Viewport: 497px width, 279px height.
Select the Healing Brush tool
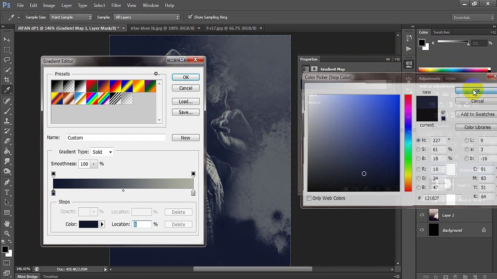click(7, 101)
